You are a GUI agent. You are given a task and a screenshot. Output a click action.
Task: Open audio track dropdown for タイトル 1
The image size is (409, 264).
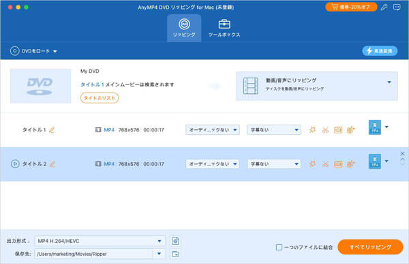click(x=212, y=130)
